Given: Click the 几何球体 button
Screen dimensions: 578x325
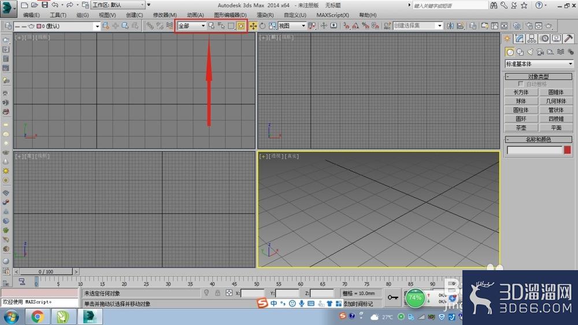Looking at the screenshot, I should click(556, 101).
